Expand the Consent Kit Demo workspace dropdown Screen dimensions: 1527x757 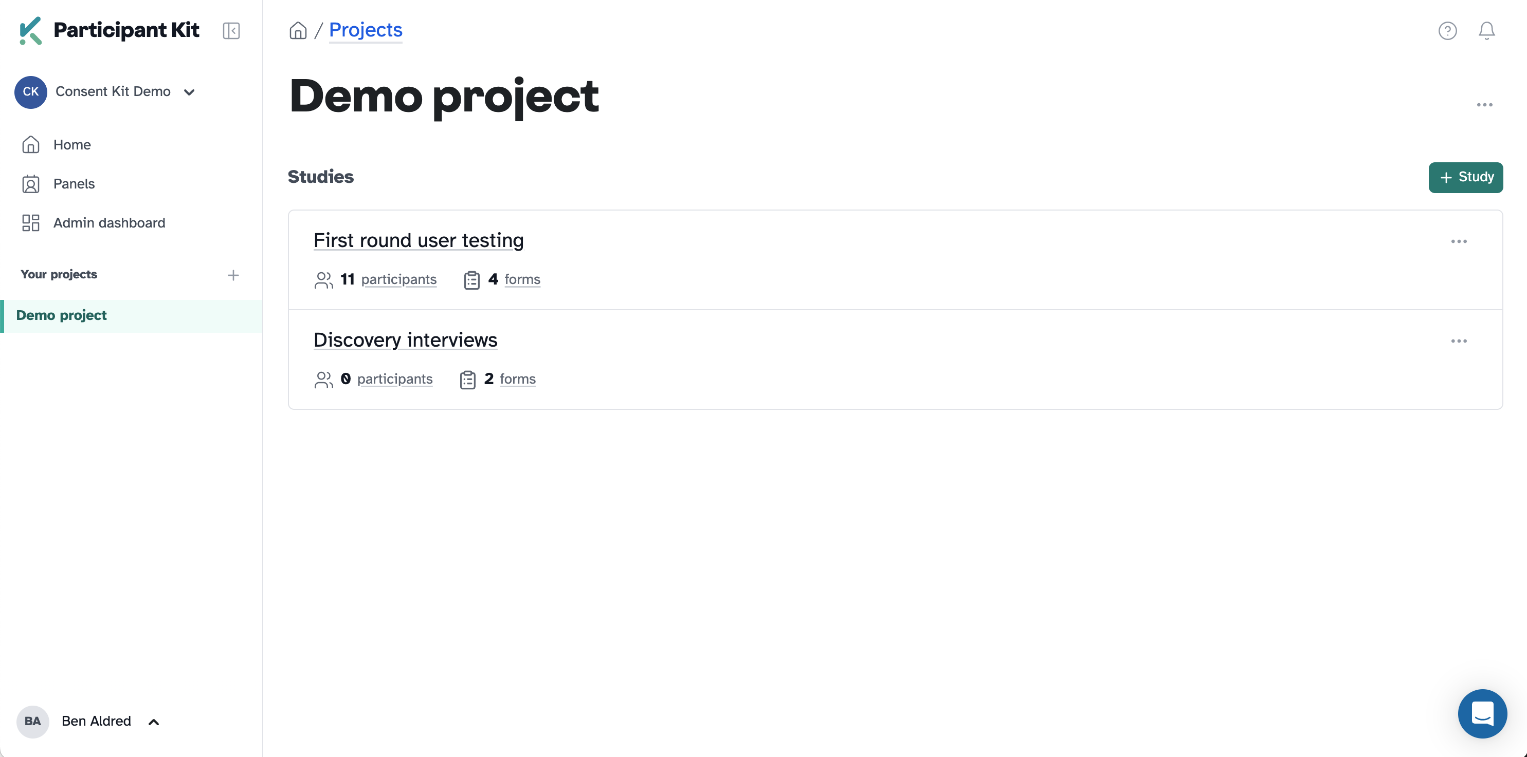[x=189, y=92]
